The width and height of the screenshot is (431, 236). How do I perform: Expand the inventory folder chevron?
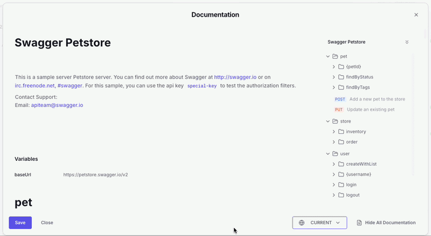(333, 132)
